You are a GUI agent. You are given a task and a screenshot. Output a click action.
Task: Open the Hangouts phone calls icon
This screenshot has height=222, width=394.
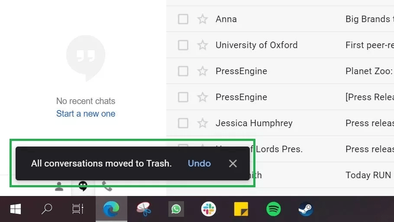coord(107,186)
